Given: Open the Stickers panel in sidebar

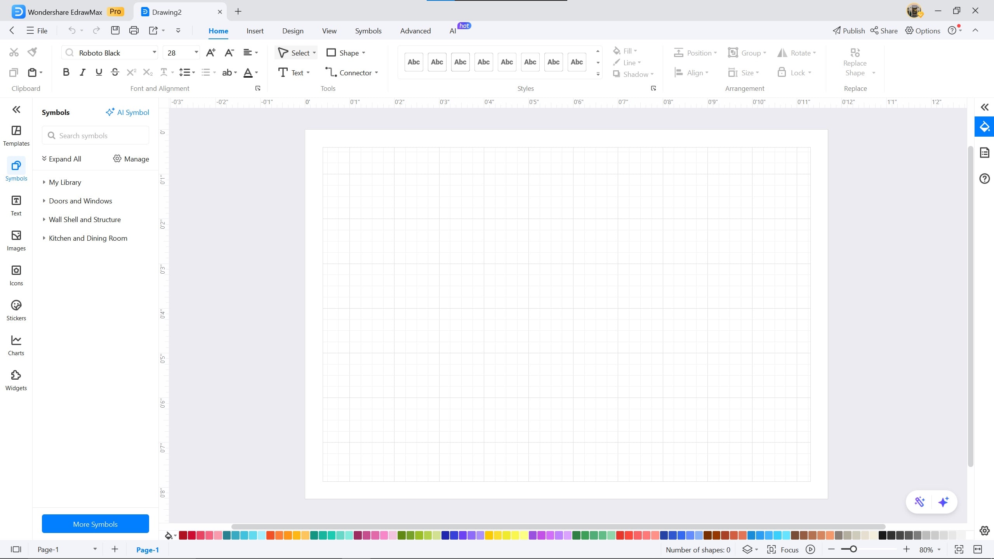Looking at the screenshot, I should (16, 310).
